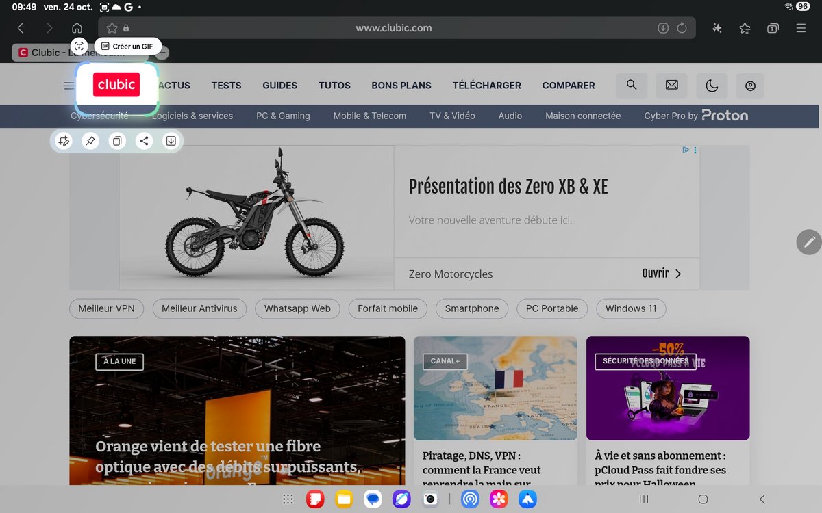Open Clubic hamburger site menu
The width and height of the screenshot is (822, 513).
pos(69,85)
